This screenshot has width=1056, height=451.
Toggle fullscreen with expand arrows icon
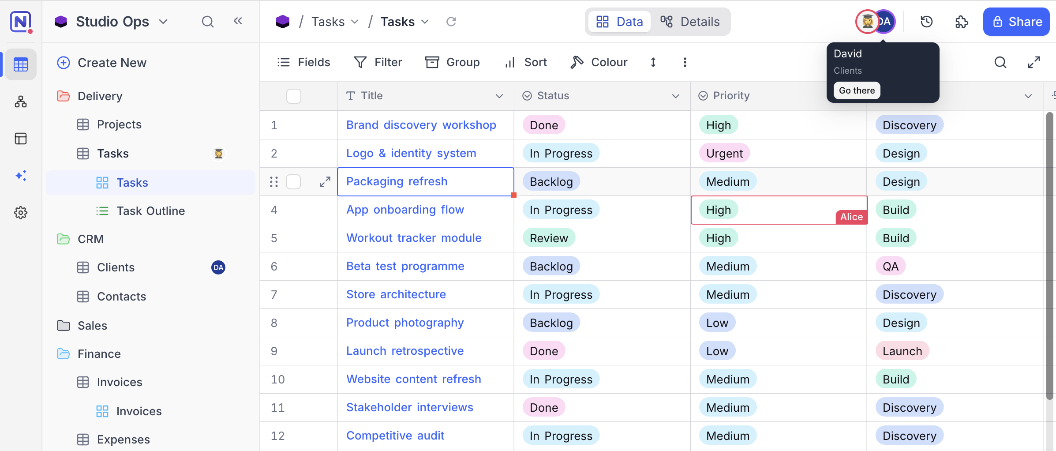pos(1034,62)
